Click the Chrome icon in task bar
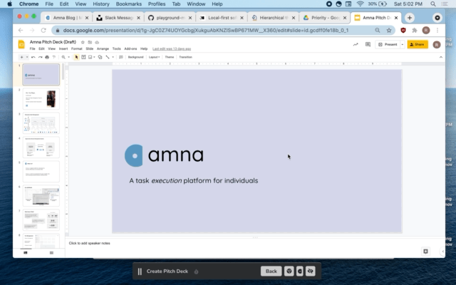The width and height of the screenshot is (456, 285). click(289, 271)
